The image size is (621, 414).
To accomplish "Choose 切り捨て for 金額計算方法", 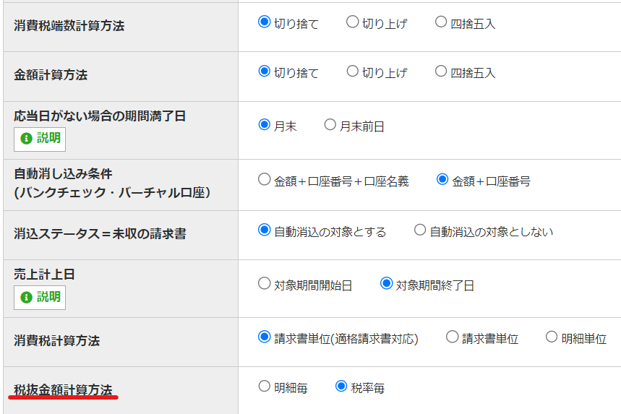I will (x=264, y=72).
